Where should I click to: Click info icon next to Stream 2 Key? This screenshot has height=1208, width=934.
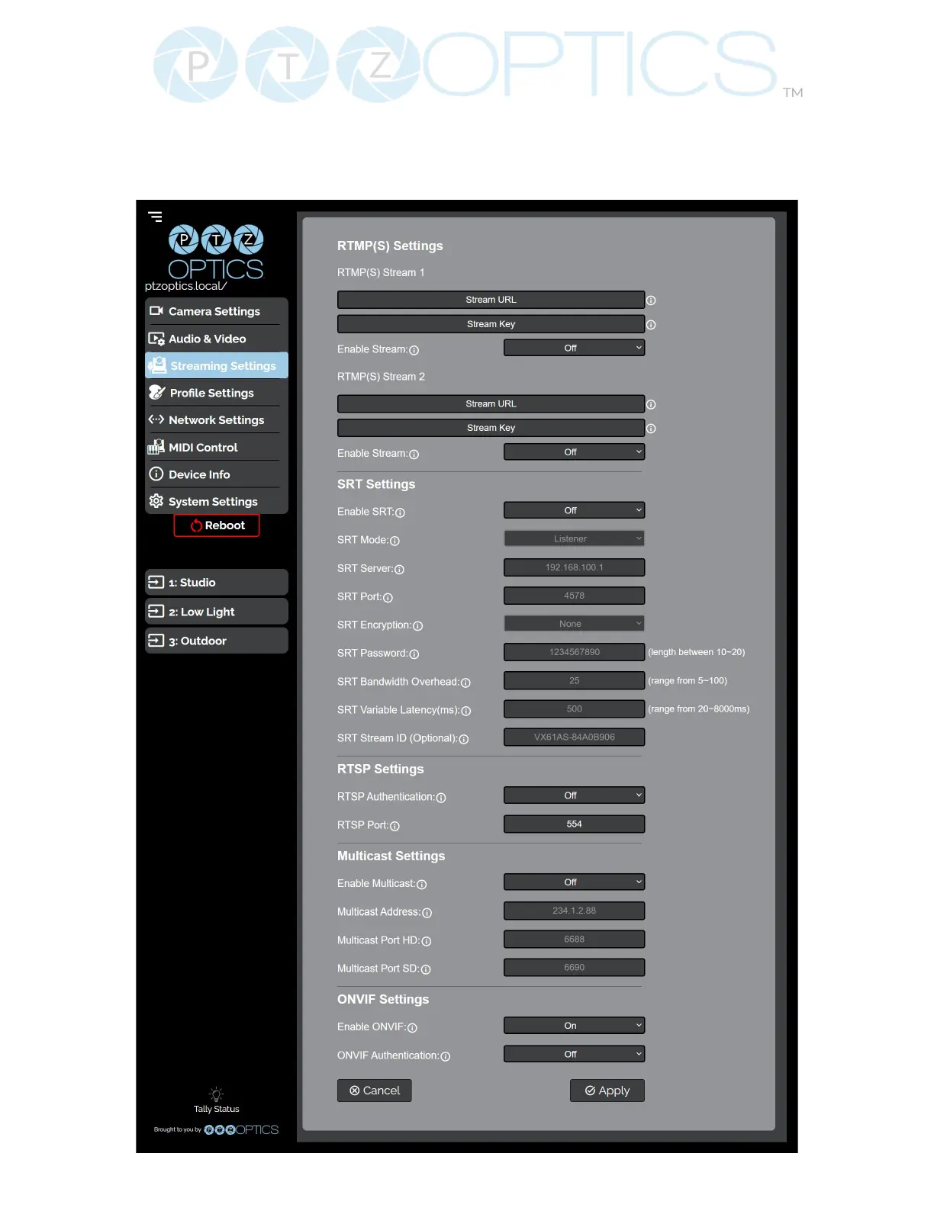point(651,429)
